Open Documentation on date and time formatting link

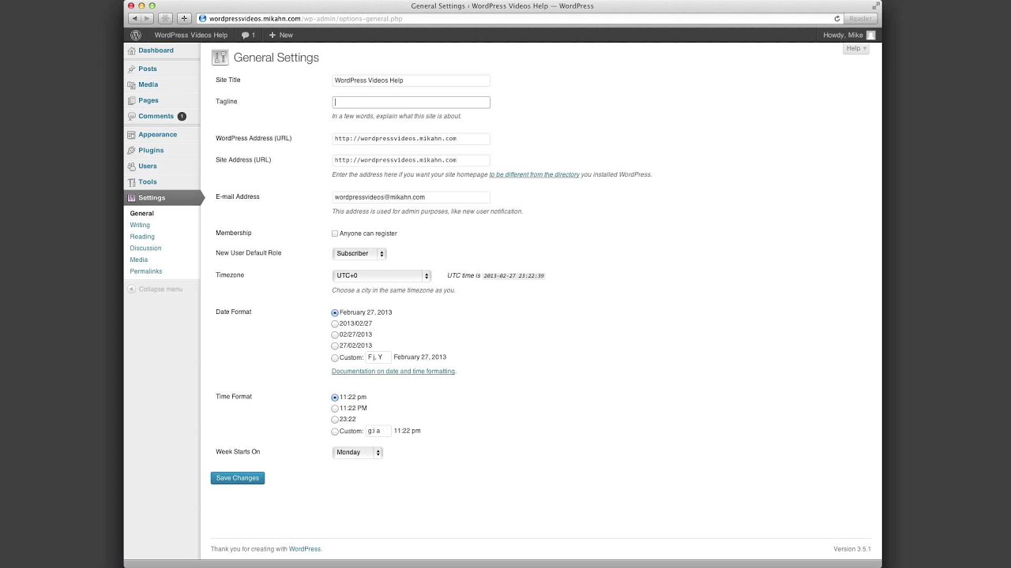point(393,371)
